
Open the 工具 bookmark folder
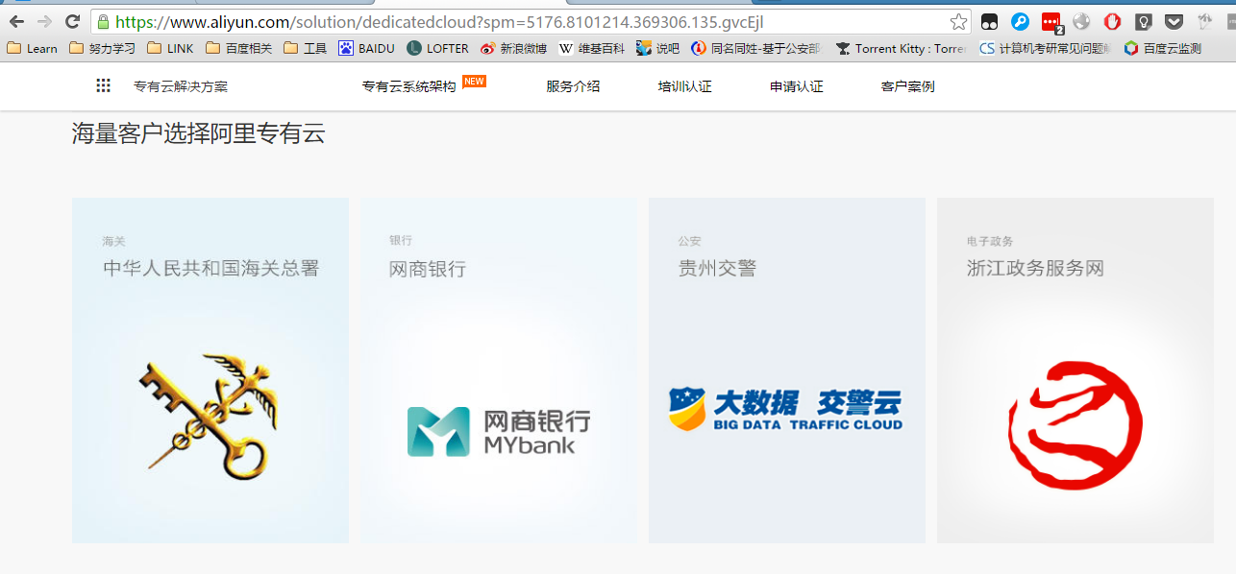click(306, 48)
